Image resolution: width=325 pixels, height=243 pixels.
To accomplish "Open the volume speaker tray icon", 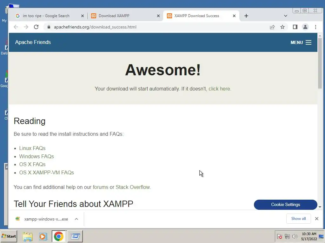I will pyautogui.click(x=295, y=236).
